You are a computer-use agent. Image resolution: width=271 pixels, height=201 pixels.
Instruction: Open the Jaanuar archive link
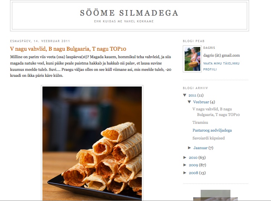pyautogui.click(x=200, y=148)
